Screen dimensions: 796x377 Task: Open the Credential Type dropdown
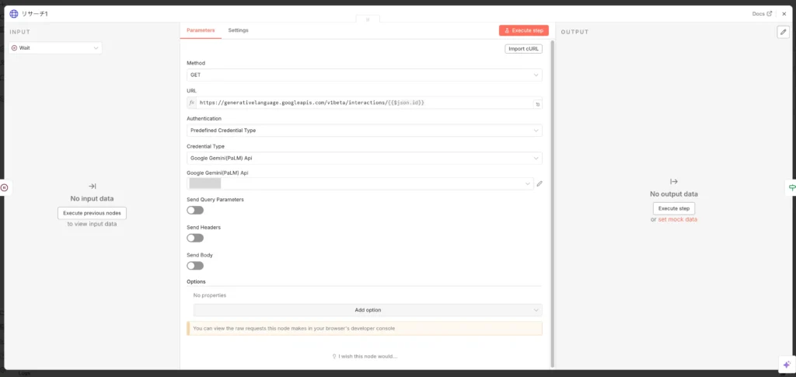point(364,159)
